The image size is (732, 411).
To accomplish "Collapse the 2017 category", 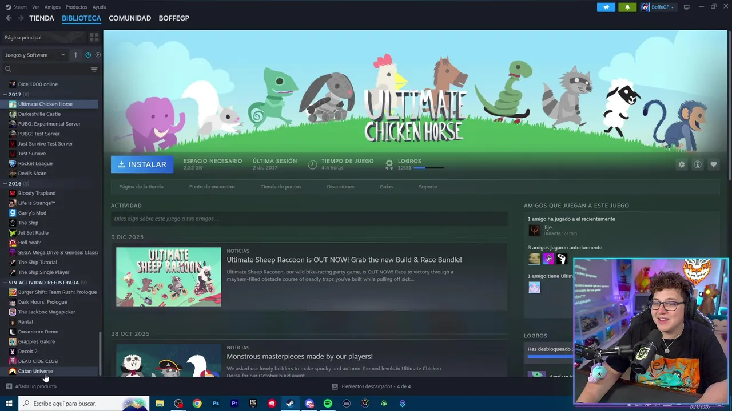I will [x=5, y=94].
